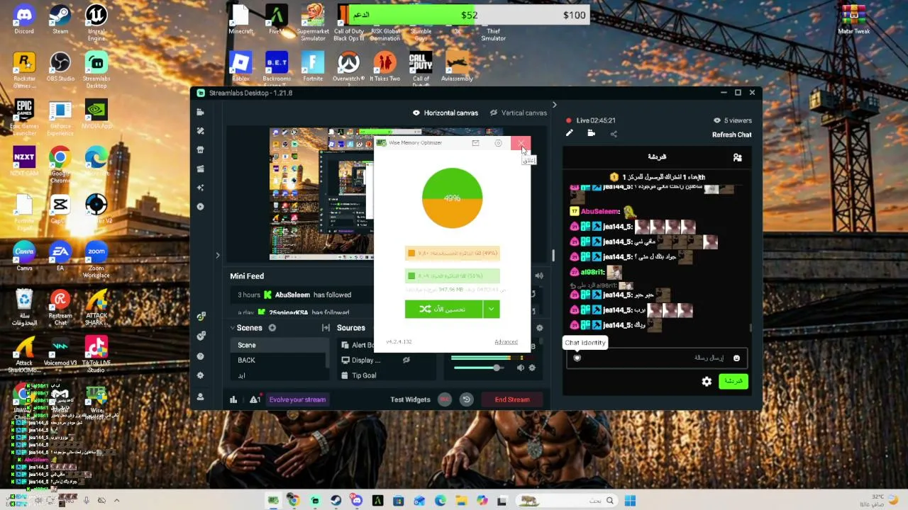The width and height of the screenshot is (908, 510).
Task: Click the chat message input field
Action: click(656, 358)
